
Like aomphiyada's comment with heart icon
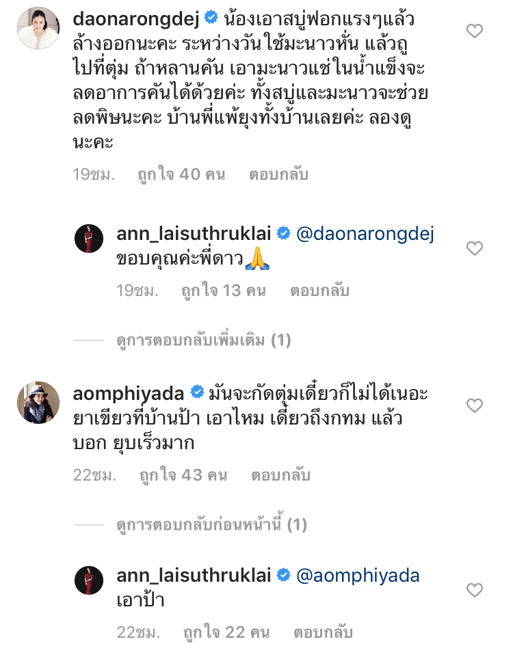click(x=474, y=406)
